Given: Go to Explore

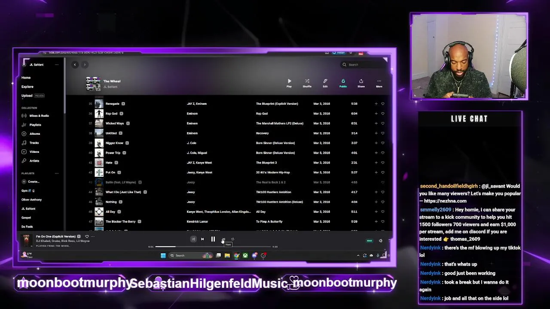Looking at the screenshot, I should click(27, 87).
